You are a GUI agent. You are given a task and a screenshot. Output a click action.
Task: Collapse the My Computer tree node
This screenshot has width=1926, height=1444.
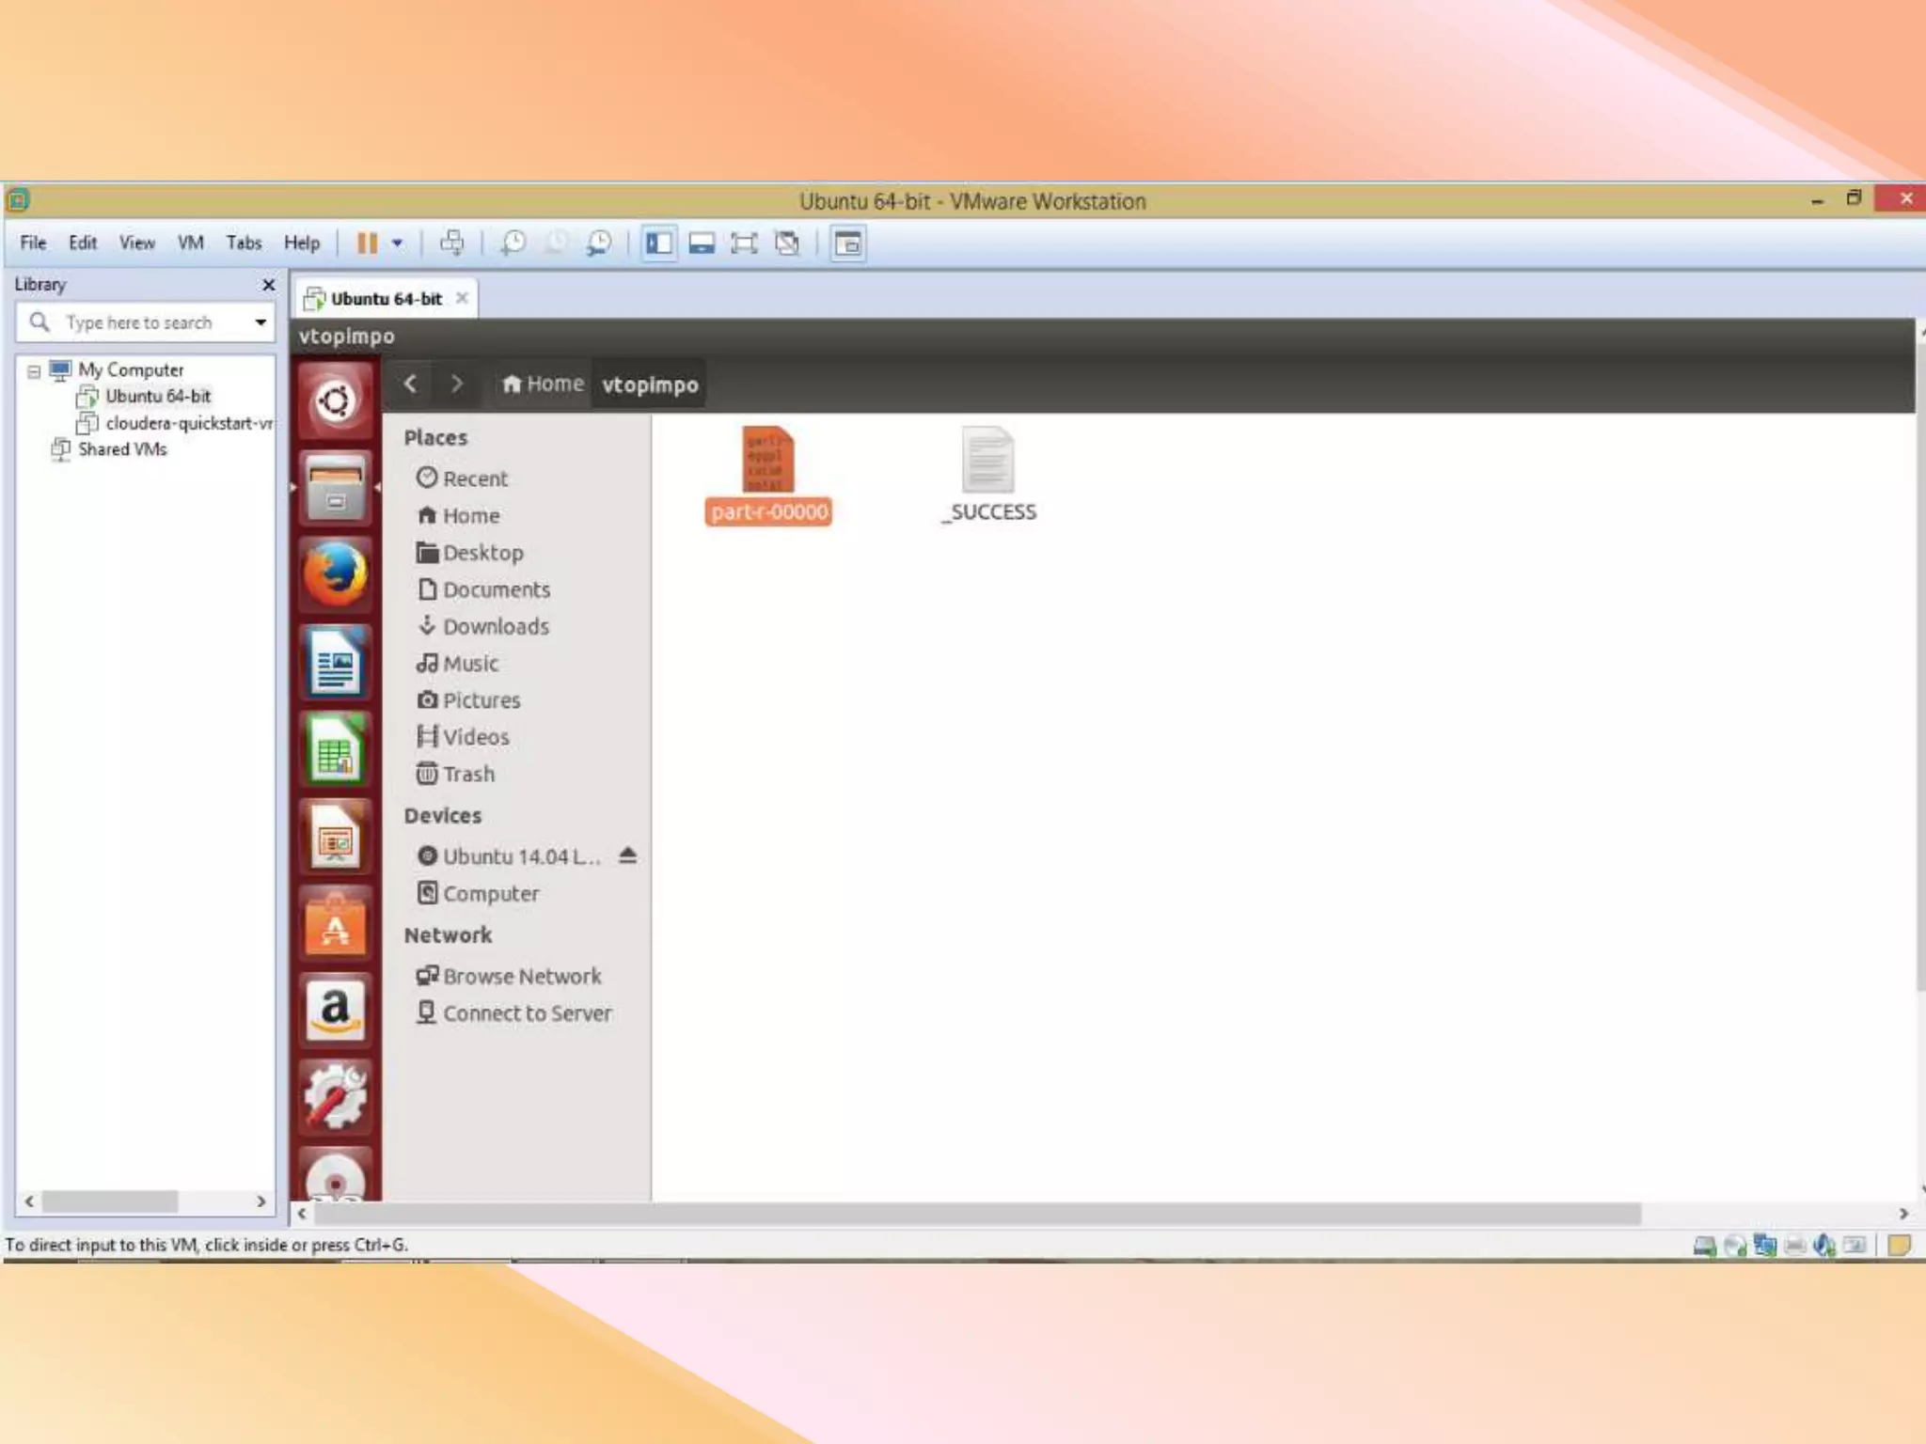click(x=34, y=371)
